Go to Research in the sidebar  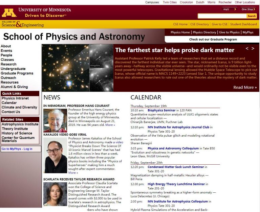[8, 64]
